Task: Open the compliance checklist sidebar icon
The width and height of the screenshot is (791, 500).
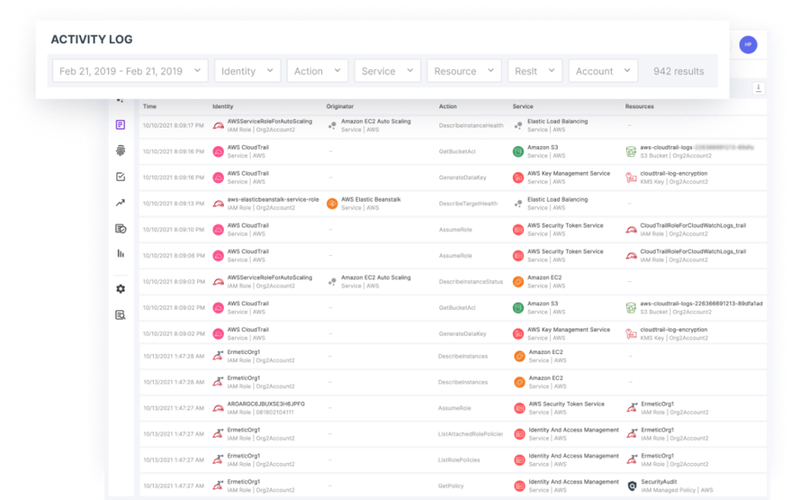Action: coord(120,177)
